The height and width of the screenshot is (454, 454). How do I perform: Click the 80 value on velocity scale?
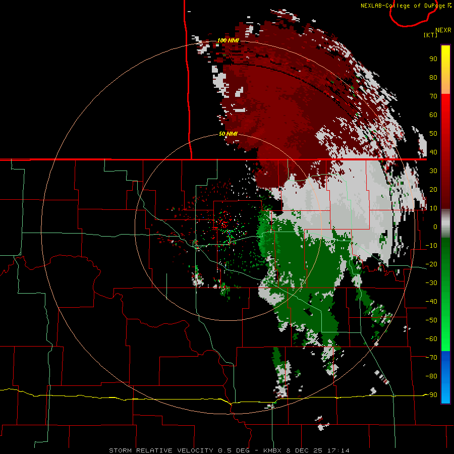pos(433,77)
